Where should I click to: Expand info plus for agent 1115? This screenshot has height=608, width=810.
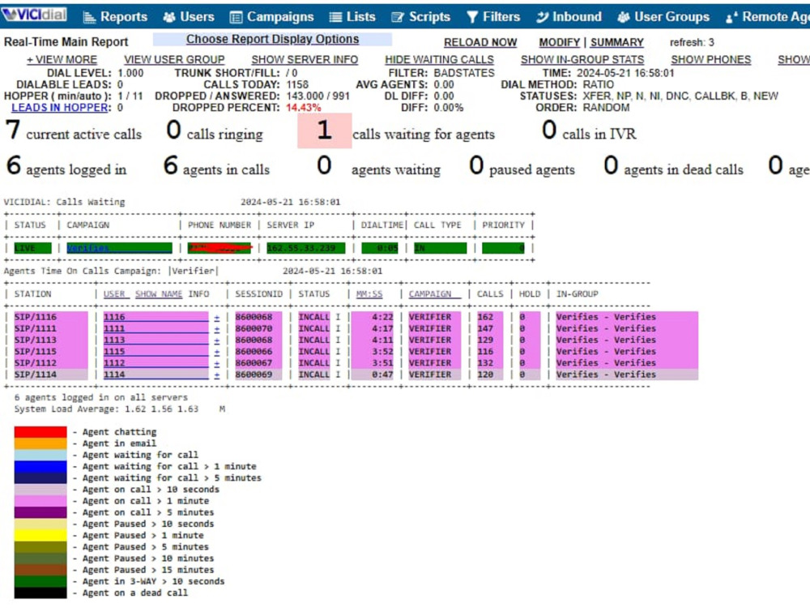point(216,352)
